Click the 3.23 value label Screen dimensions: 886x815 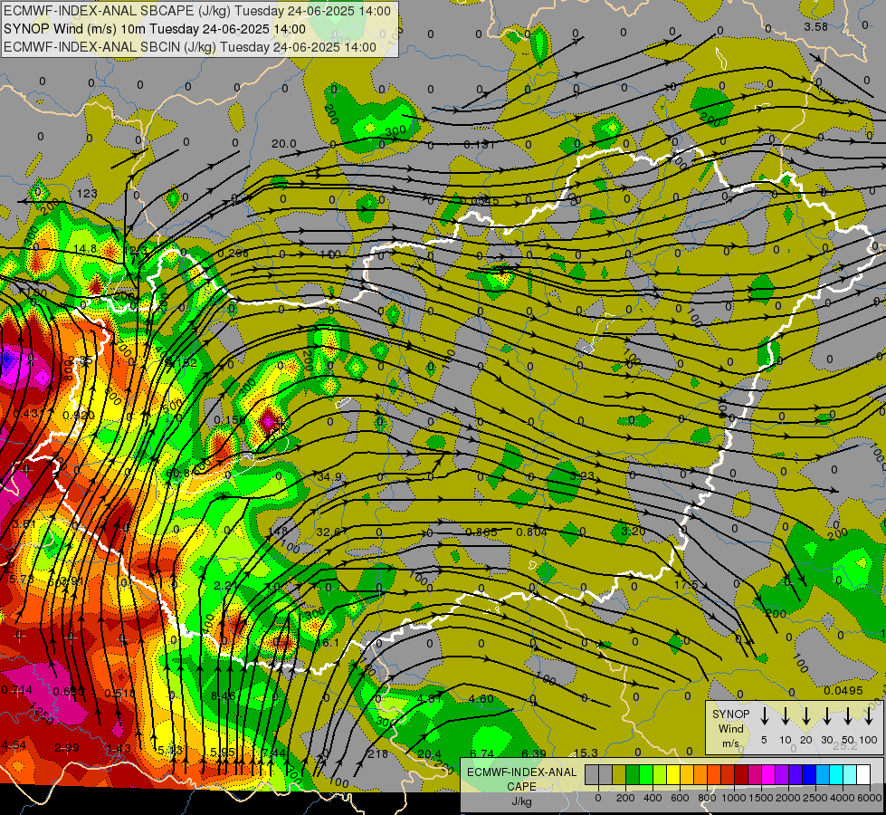click(x=582, y=476)
